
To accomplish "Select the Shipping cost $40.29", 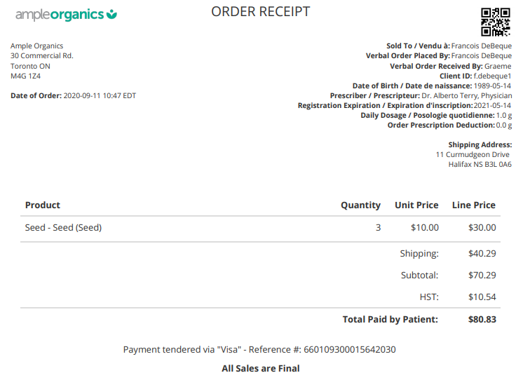I will (x=482, y=254).
